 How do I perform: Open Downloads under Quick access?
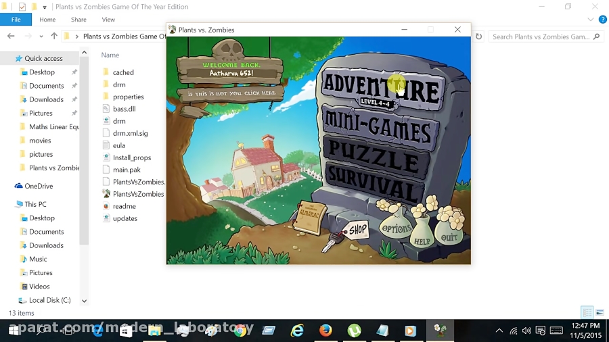[x=46, y=99]
